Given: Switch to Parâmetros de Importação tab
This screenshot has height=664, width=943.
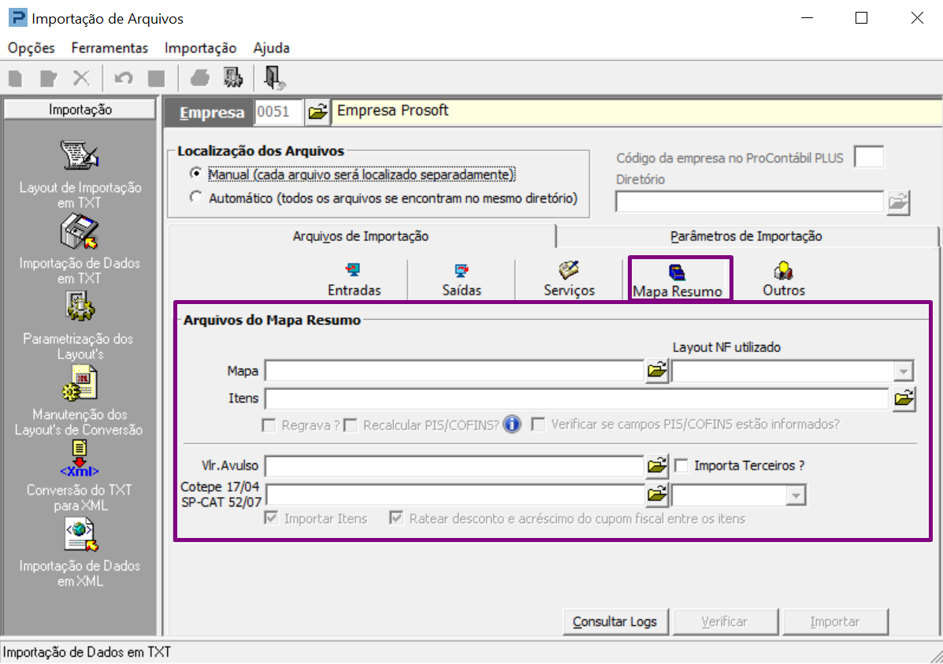Looking at the screenshot, I should click(746, 236).
